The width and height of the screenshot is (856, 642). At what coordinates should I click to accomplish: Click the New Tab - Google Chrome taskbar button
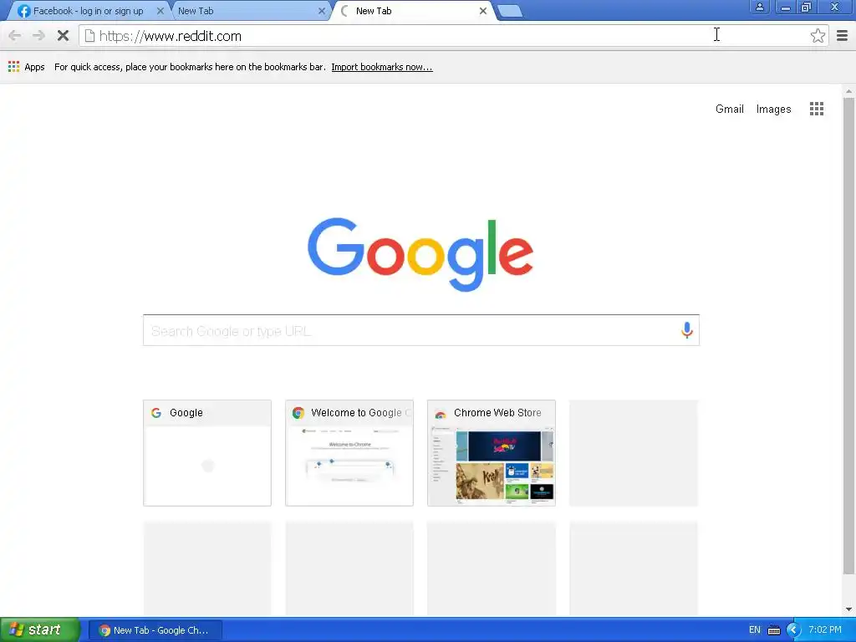point(155,630)
